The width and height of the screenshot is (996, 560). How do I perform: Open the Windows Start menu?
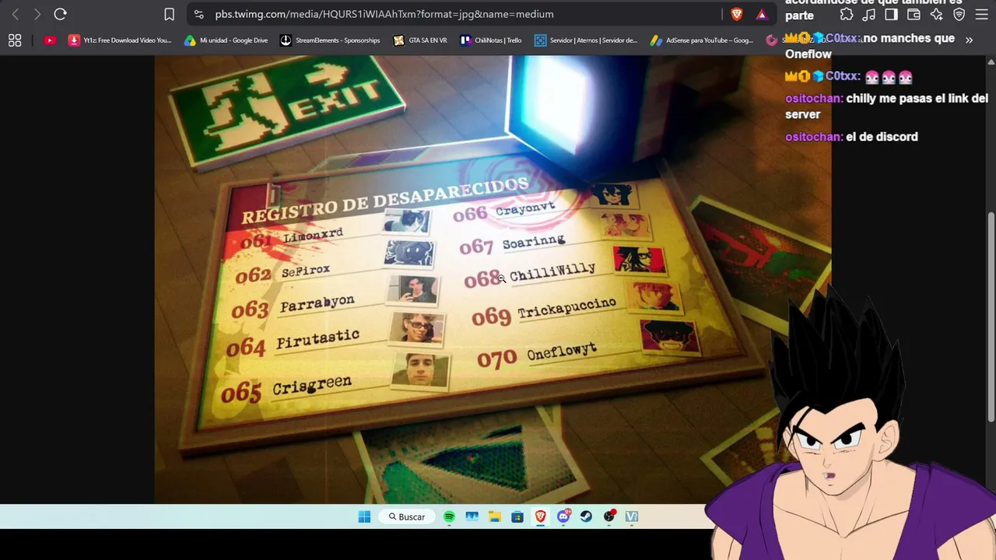364,516
